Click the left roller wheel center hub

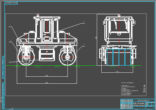pyautogui.click(x=26, y=57)
